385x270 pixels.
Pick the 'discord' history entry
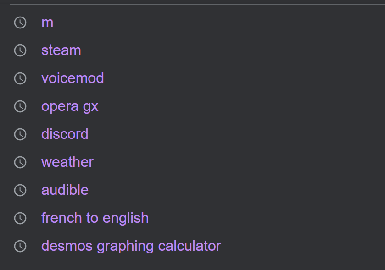[x=65, y=134]
